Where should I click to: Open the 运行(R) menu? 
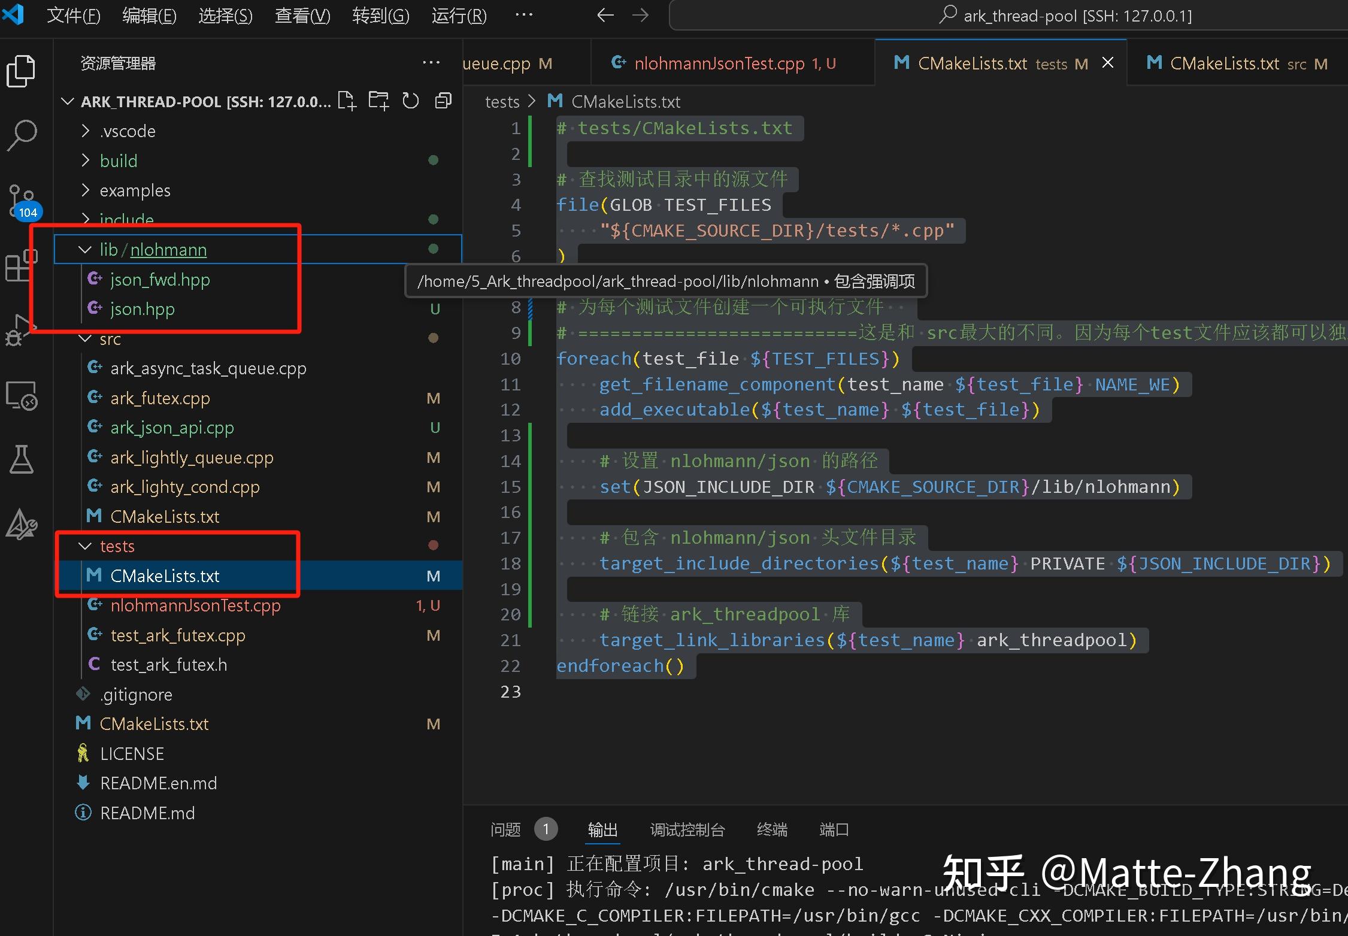[x=459, y=15]
